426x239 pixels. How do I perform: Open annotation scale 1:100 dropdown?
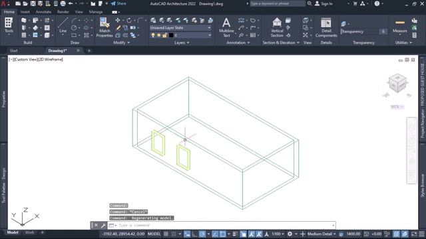278,234
